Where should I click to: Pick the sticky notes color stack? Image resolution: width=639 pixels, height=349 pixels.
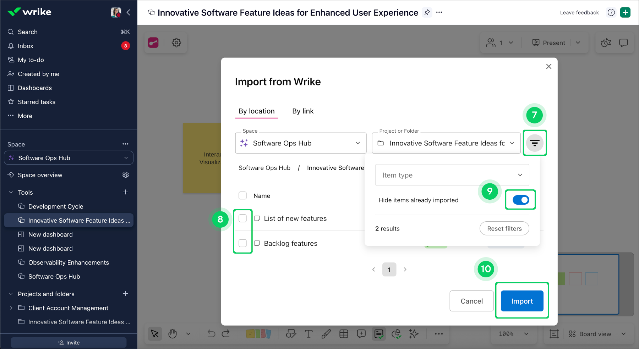258,334
